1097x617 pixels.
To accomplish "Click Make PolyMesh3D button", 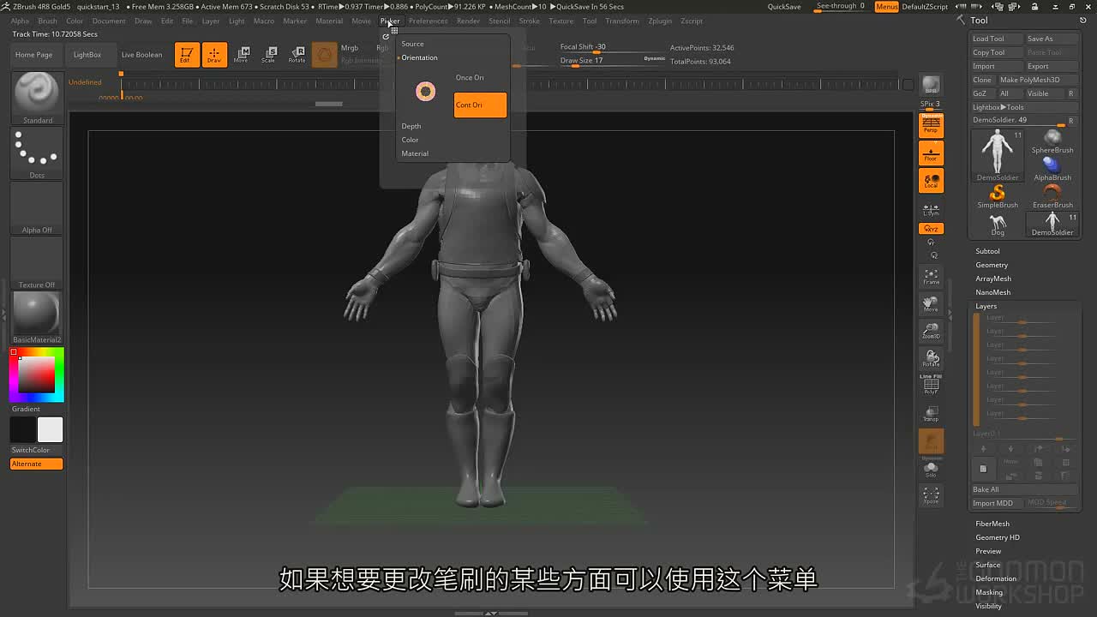I will 1038,80.
